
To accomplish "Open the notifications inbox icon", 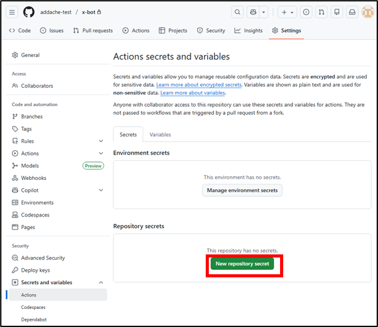I will pos(352,12).
